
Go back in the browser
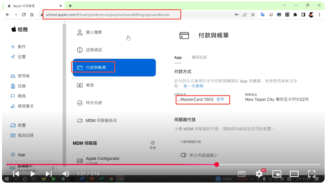click(x=8, y=15)
